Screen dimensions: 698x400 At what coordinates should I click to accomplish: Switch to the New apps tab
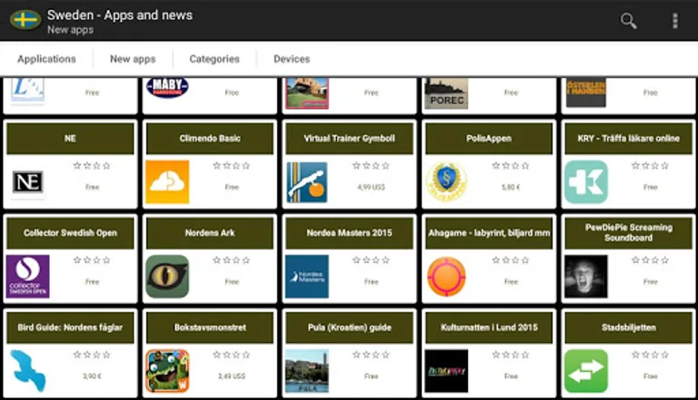tap(133, 59)
